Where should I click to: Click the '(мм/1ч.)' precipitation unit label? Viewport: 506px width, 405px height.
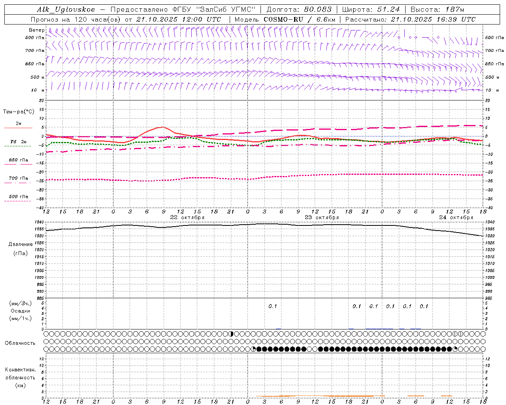point(21,318)
